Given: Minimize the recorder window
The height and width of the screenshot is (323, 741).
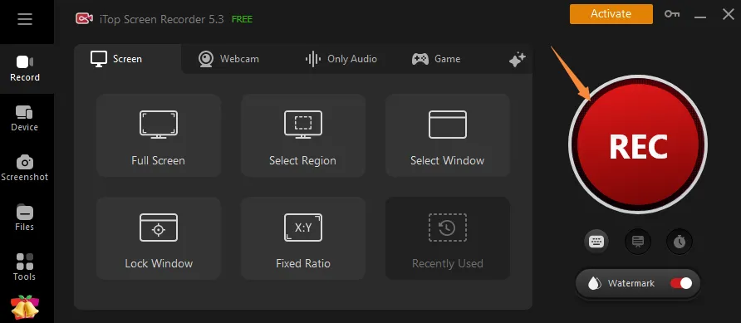Looking at the screenshot, I should 700,17.
